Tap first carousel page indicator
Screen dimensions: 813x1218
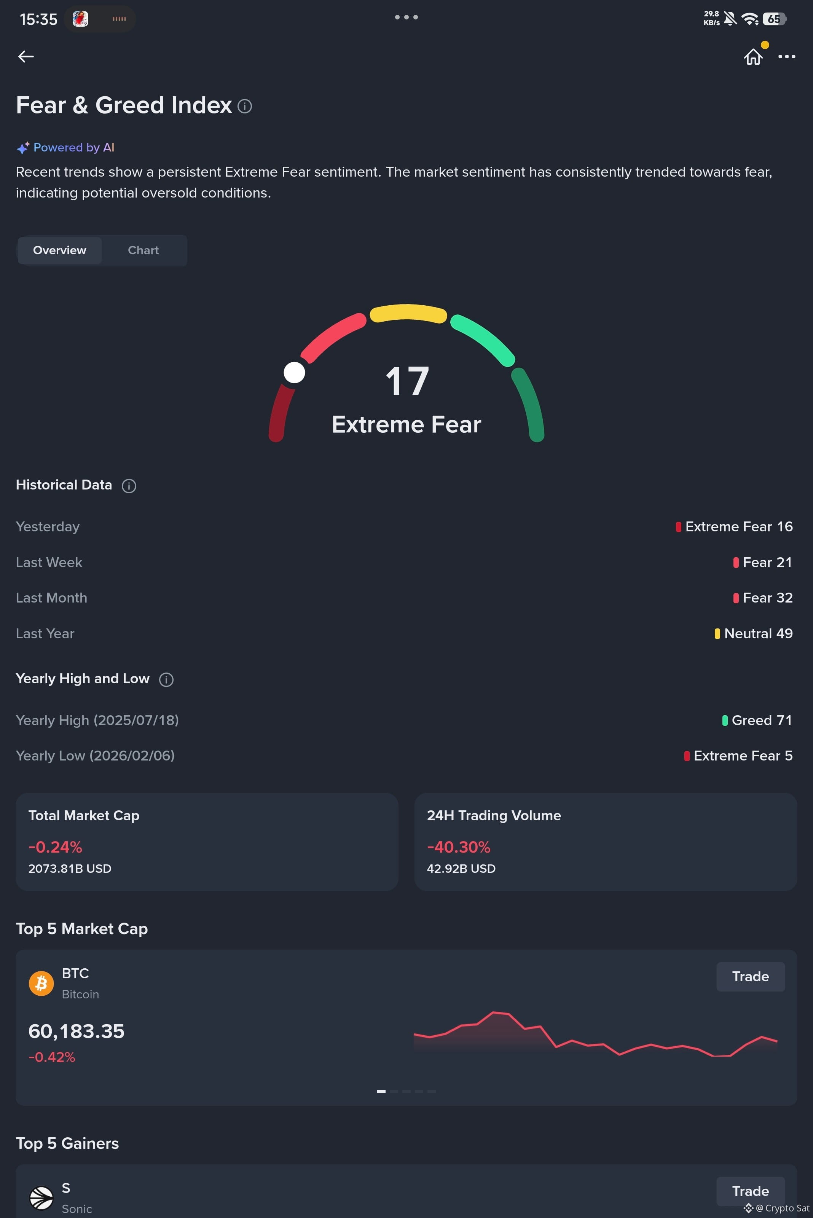(381, 1092)
